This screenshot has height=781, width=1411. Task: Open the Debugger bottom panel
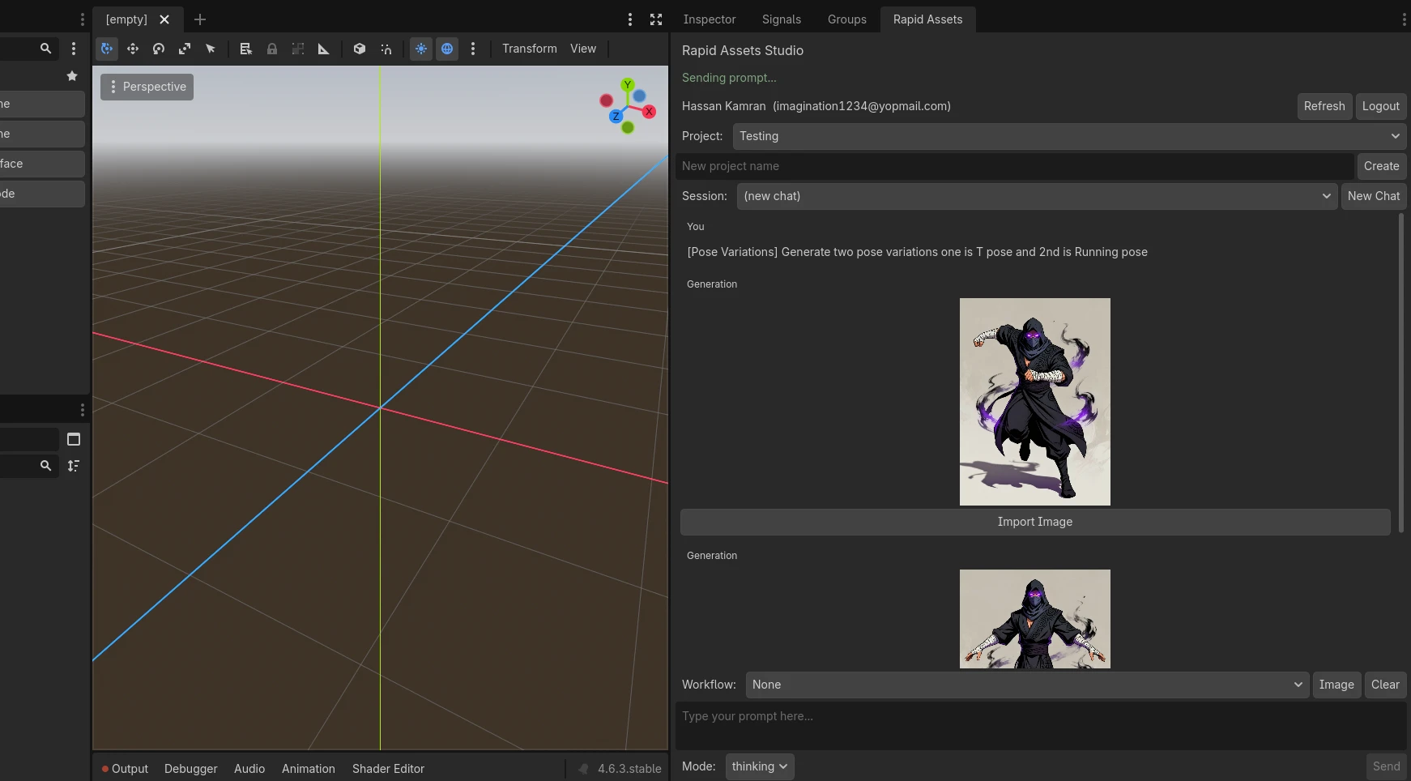191,769
